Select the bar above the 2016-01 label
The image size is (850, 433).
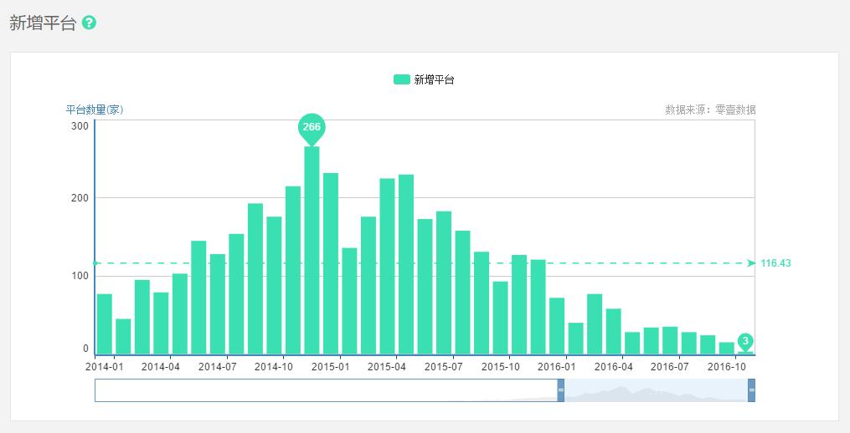tap(557, 326)
